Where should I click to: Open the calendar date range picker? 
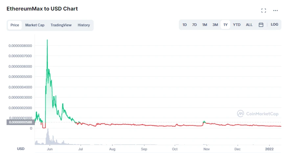261,25
